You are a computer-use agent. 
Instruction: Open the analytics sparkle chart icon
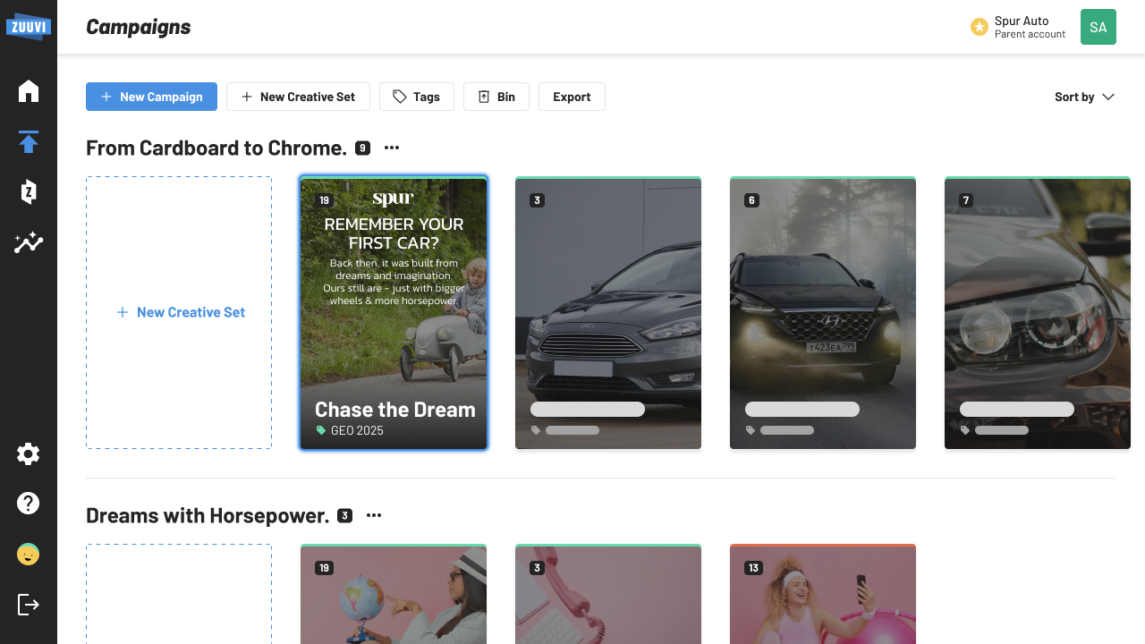pos(29,242)
